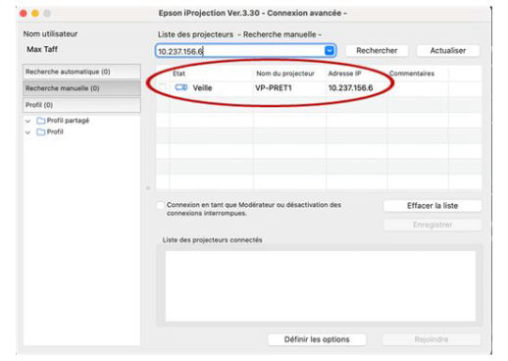508x361 pixels.
Task: Close the iProjection window with red button
Action: pos(24,14)
